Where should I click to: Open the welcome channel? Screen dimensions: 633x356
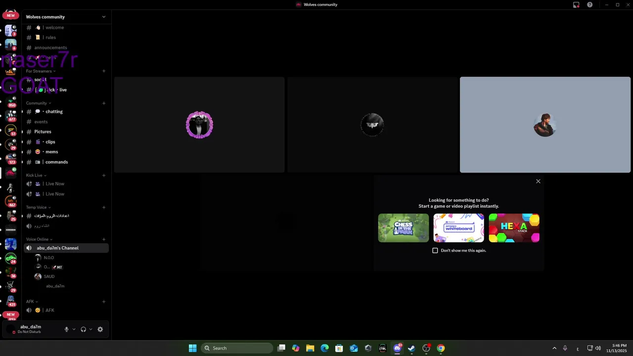coord(66,28)
